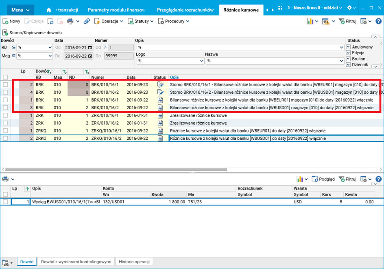Click the chart icon in top toolbar
The height and width of the screenshot is (269, 384).
[310, 21]
